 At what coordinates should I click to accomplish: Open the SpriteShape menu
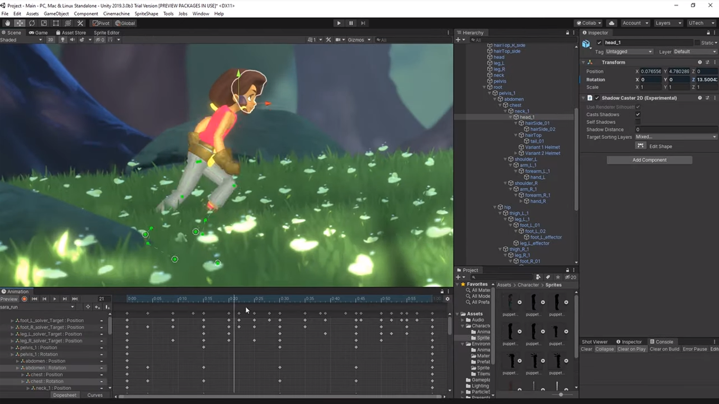pyautogui.click(x=146, y=13)
